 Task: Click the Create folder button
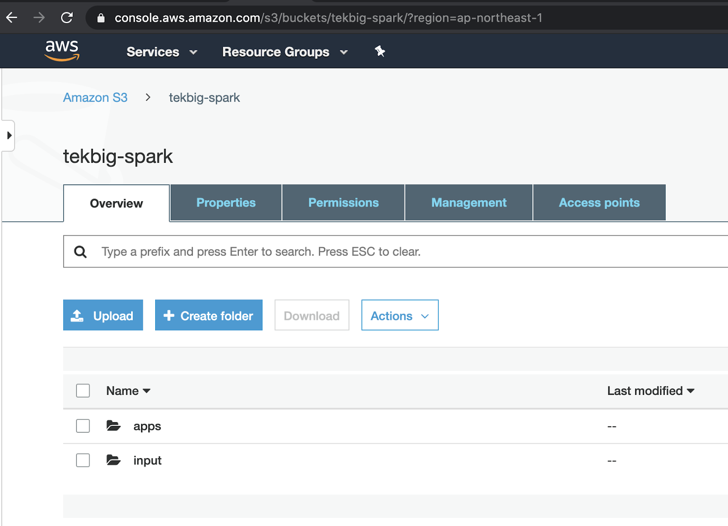click(x=209, y=315)
